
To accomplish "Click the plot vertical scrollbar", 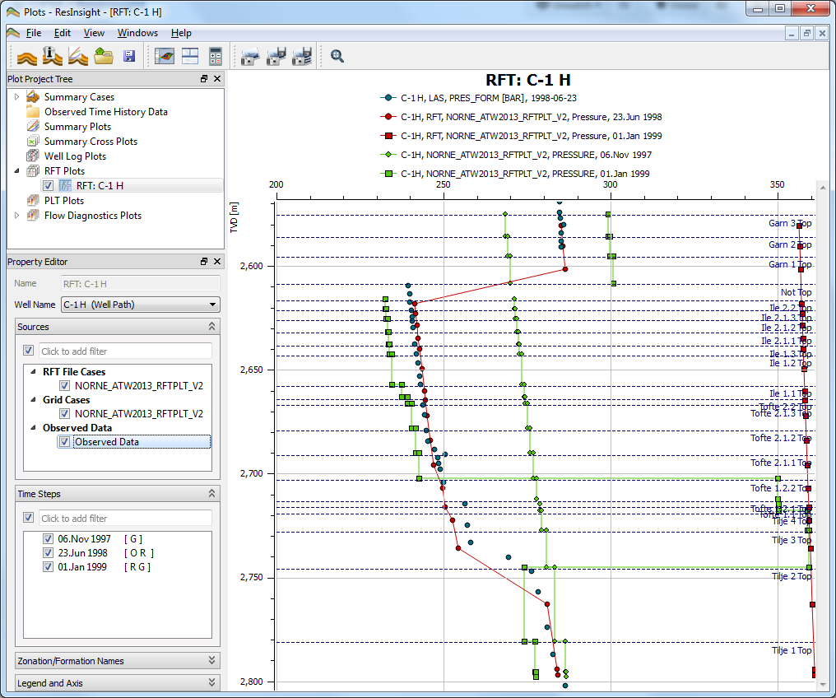I will pos(824,412).
